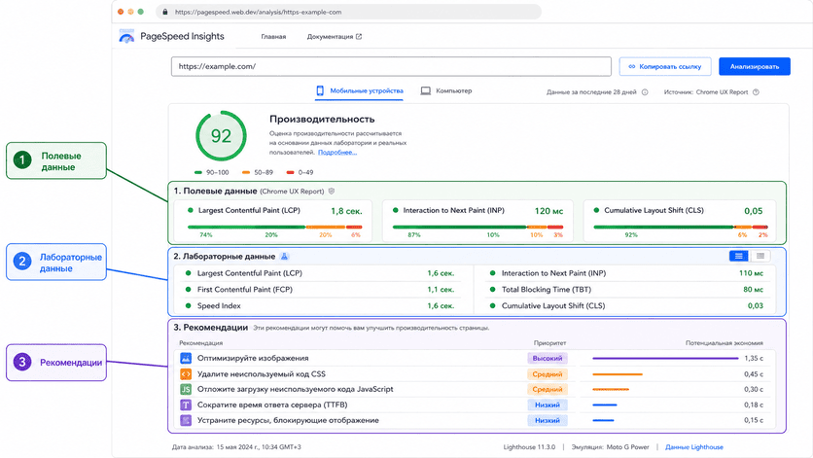Click the external link icon beside Документация
Viewport: 813px width, 458px height.
[359, 36]
